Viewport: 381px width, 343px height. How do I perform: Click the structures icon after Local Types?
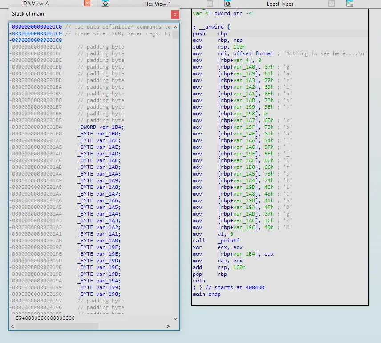[350, 4]
